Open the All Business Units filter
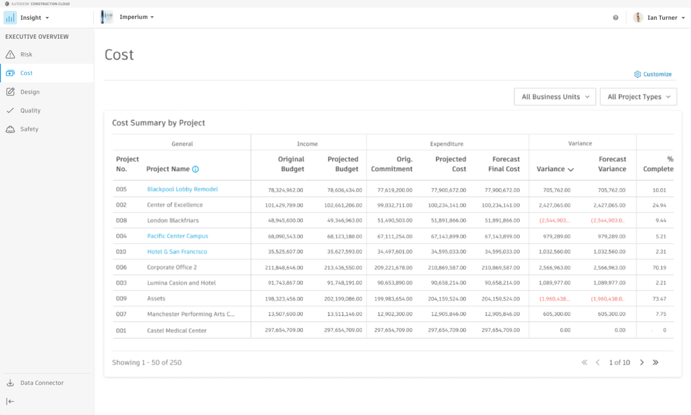Screen dimensions: 691x415 pyautogui.click(x=555, y=97)
